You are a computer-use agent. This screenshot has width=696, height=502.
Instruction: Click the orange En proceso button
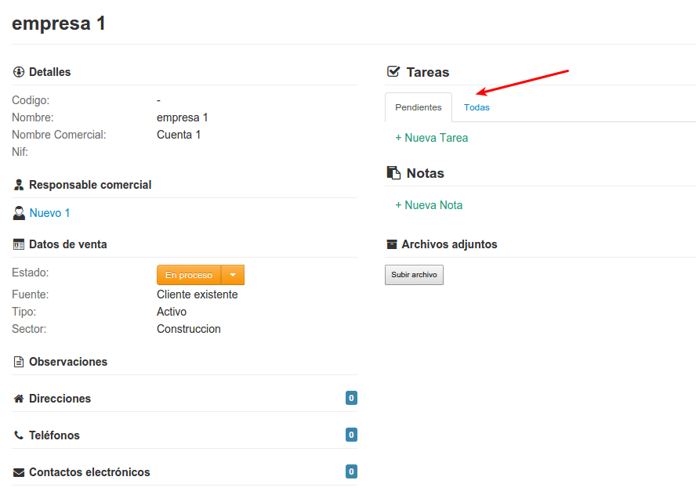tap(189, 275)
